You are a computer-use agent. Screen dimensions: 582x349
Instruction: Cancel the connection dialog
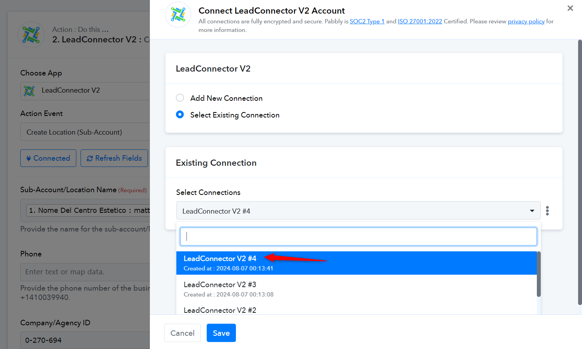coord(183,333)
